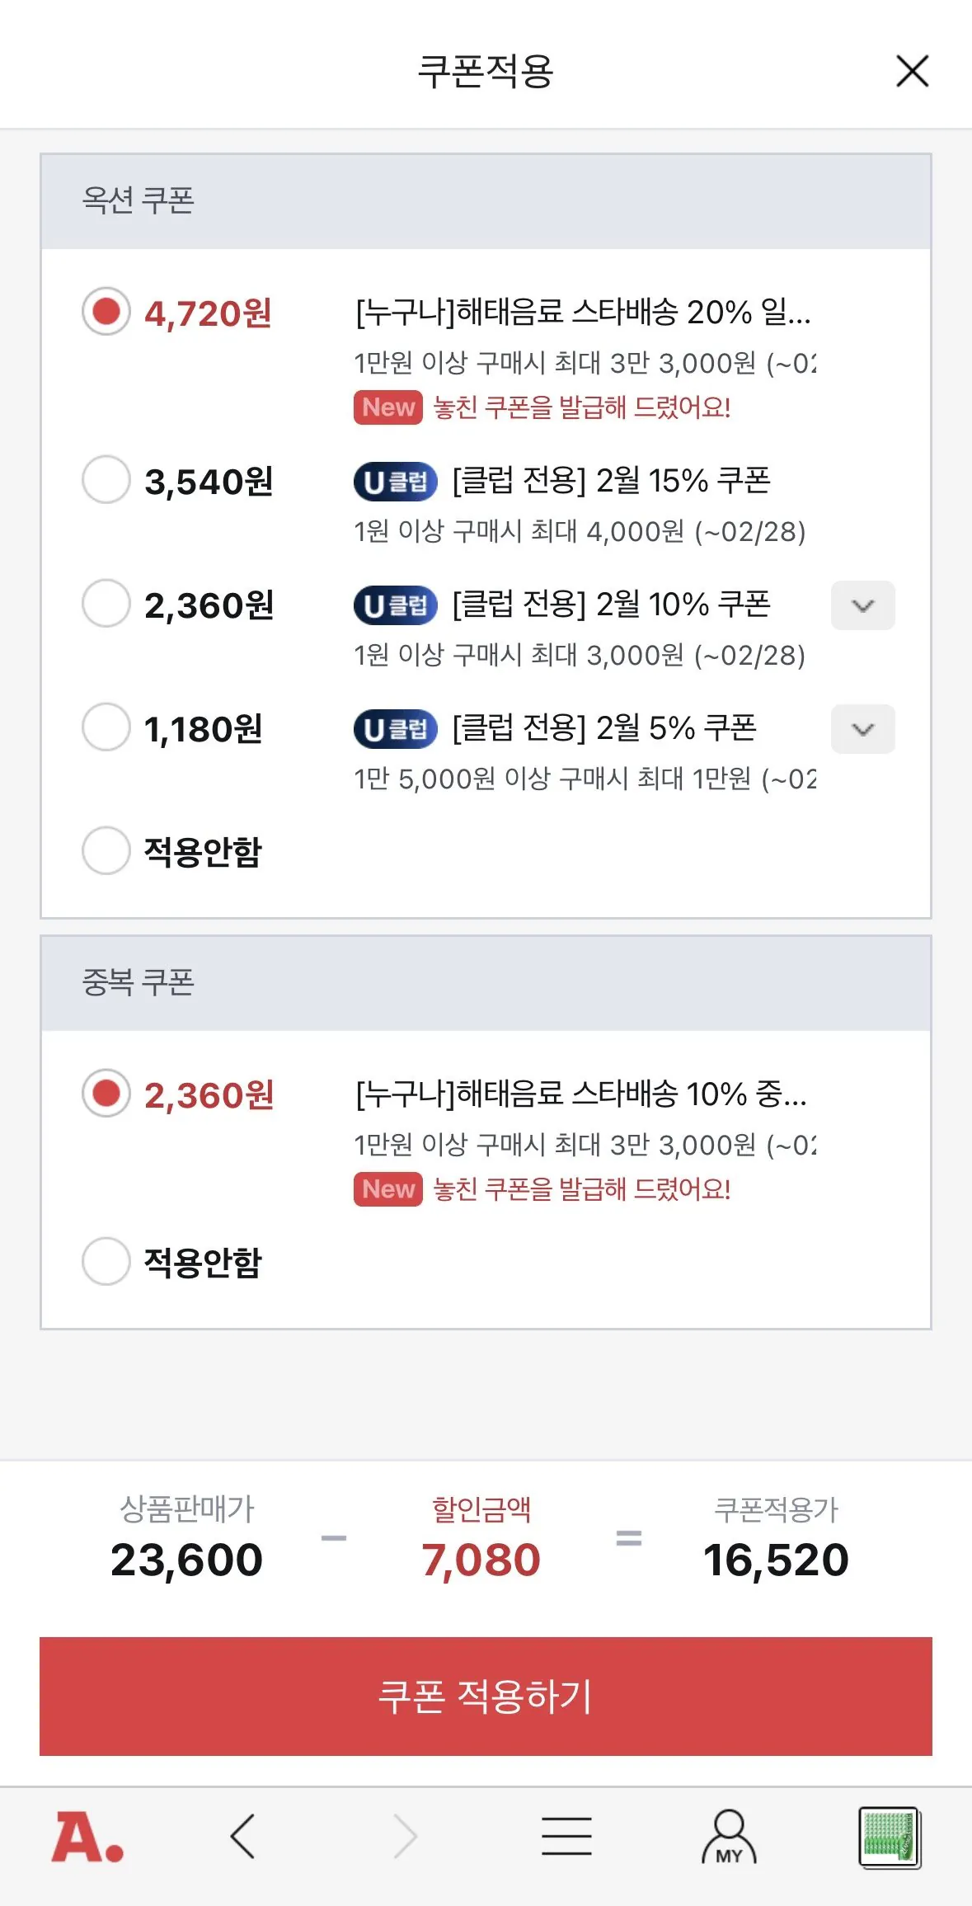Select the 2,360원 스타배송 10% 중복 coupon

pos(106,1094)
